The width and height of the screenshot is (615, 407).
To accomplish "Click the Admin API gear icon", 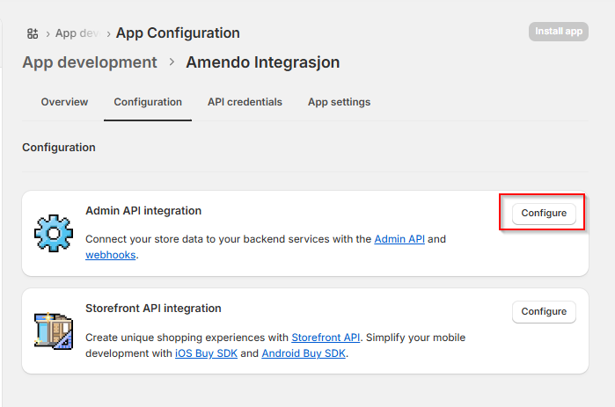I will coord(53,233).
